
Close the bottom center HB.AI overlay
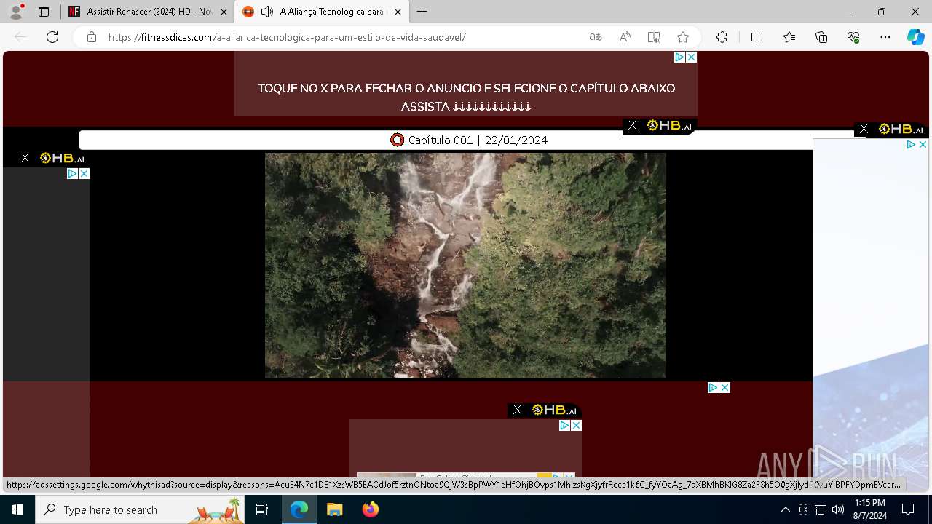coord(517,410)
